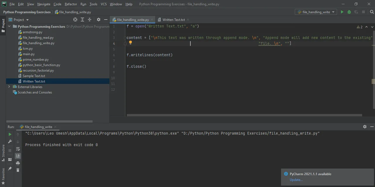This screenshot has width=375, height=187.
Task: Expand External Libraries node
Action: click(x=9, y=87)
